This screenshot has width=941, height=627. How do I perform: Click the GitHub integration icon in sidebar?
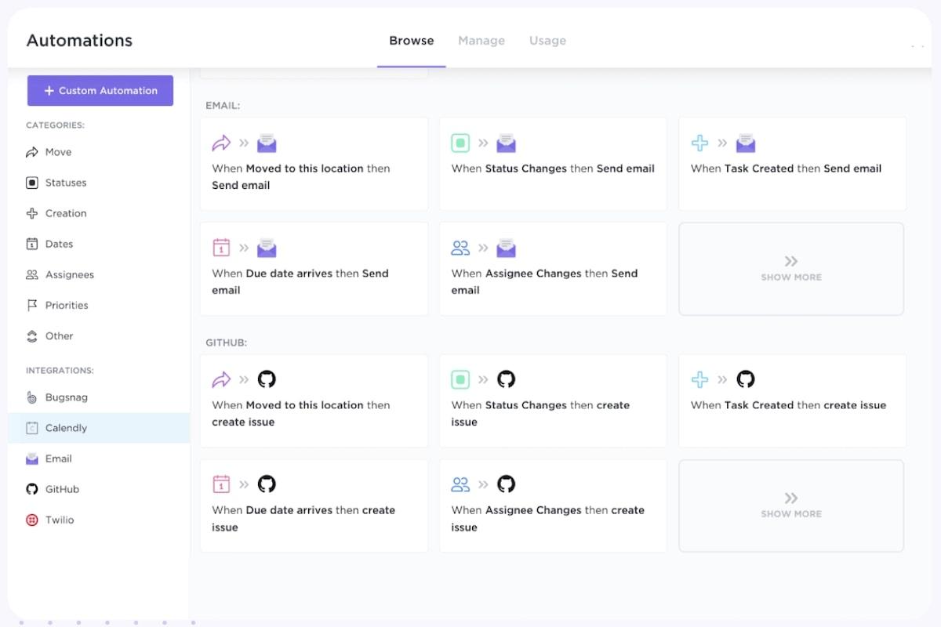tap(32, 489)
